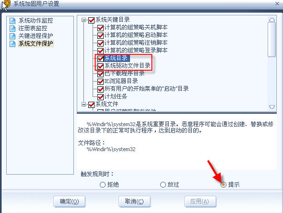
Task: Click the scroll down arrow in tree list
Action: tap(272, 107)
